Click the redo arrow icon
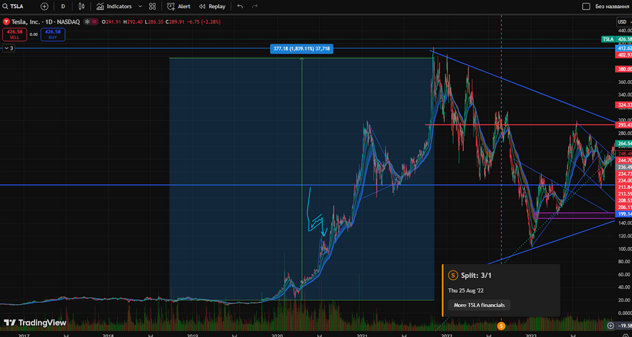Viewport: 632px width, 337px height. [255, 6]
